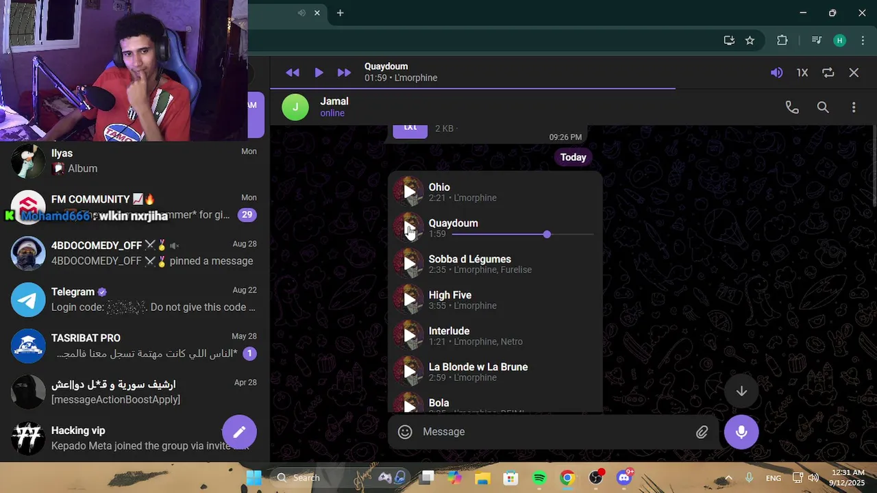Click Jamal's green avatar in header
Viewport: 877px width, 493px height.
295,108
